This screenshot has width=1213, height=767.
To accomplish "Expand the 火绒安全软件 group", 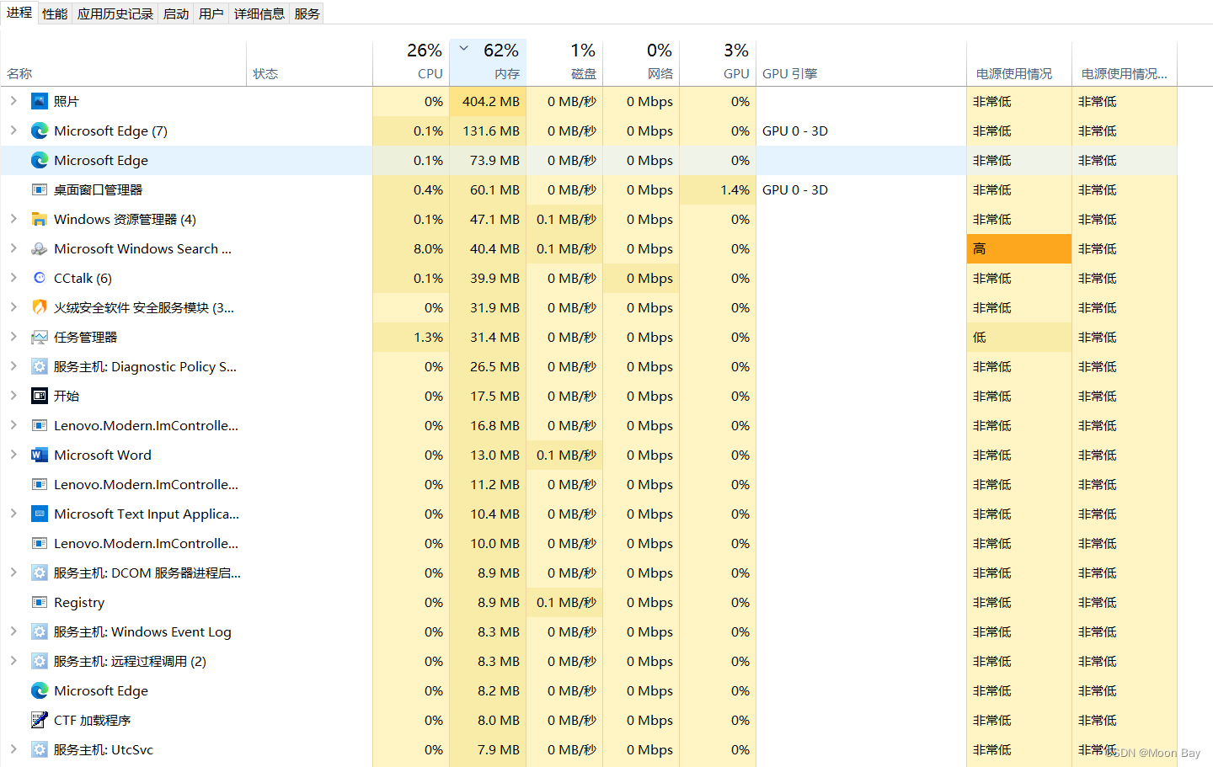I will point(13,307).
